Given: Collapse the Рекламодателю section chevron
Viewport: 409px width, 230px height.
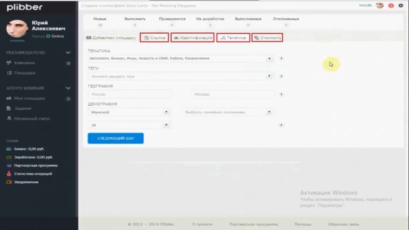Looking at the screenshot, I should (68, 52).
